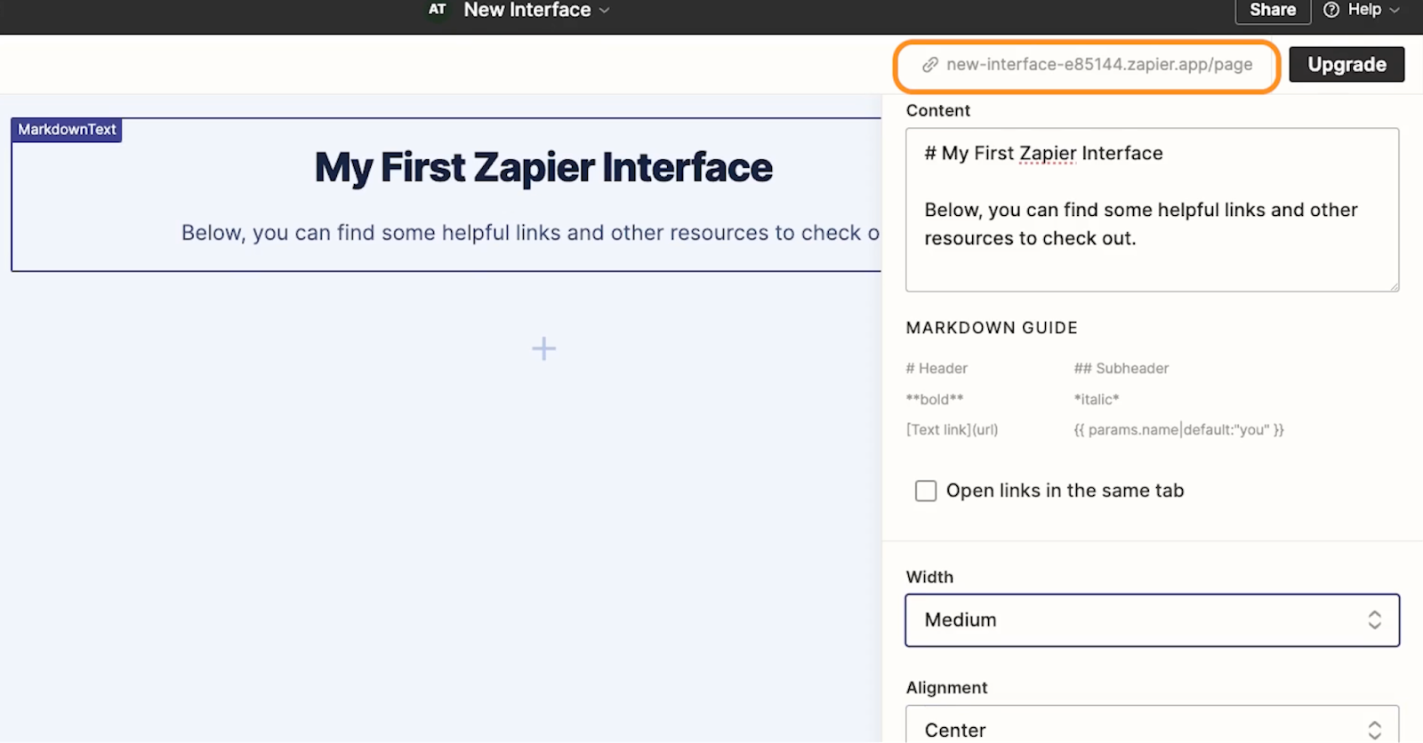Open the Help menu

(1362, 10)
